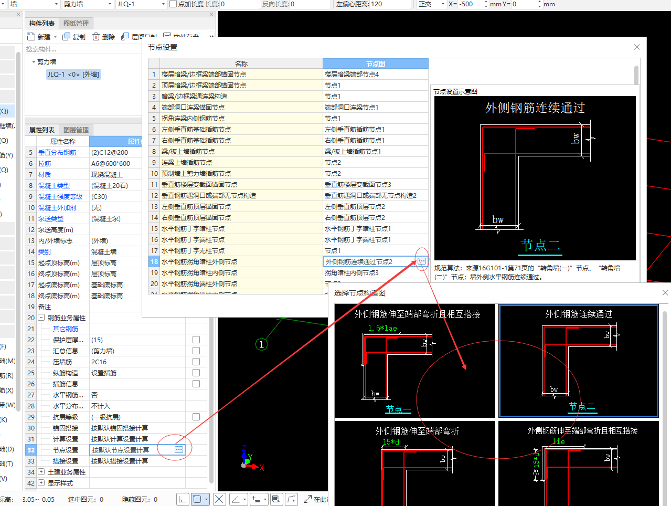The width and height of the screenshot is (671, 506).
Task: Click the X offset input showing -500
Action: [x=470, y=4]
